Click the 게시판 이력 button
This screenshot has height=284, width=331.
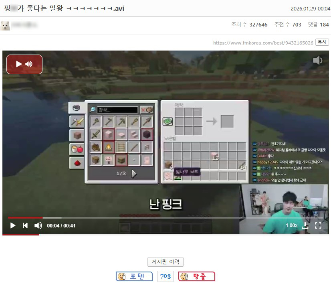165,262
